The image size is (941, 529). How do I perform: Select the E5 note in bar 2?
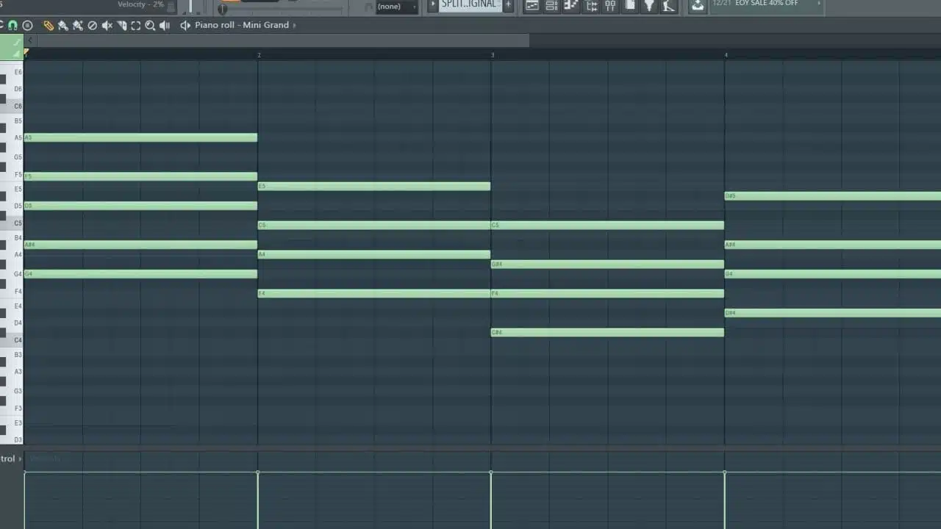[374, 186]
